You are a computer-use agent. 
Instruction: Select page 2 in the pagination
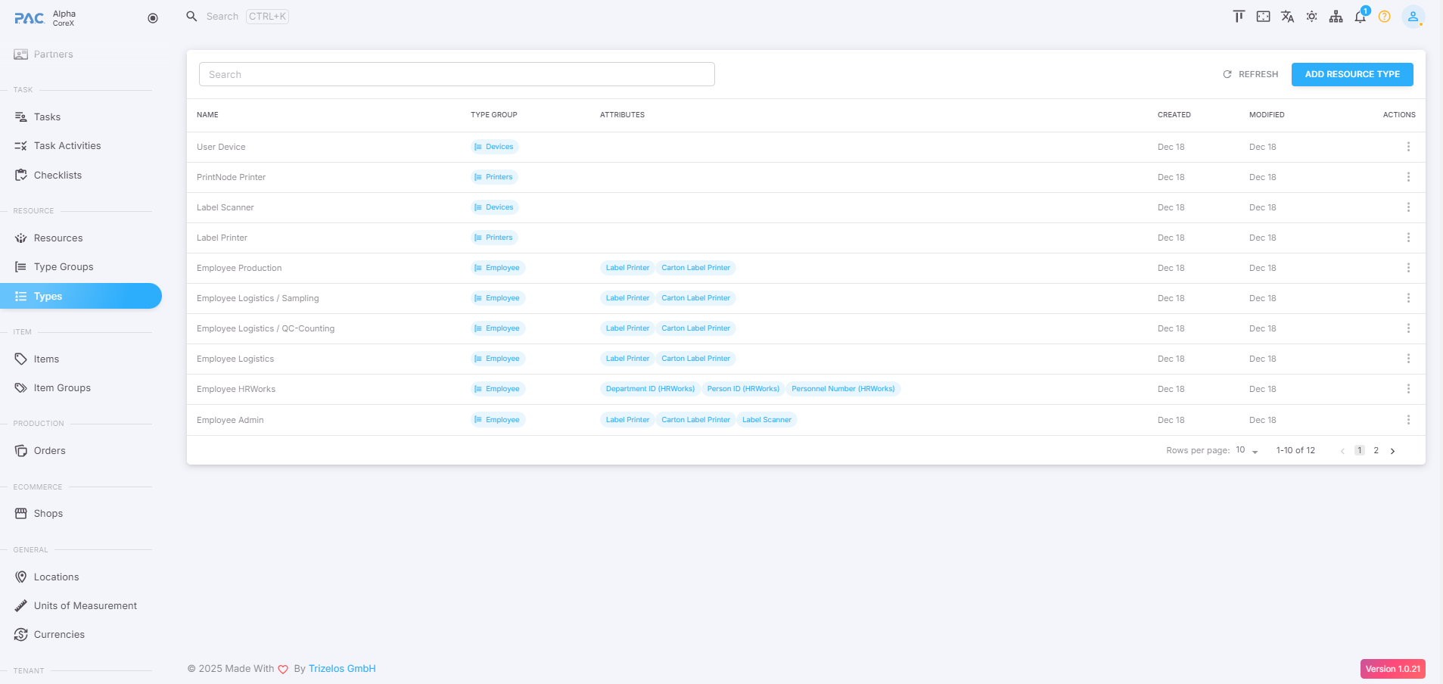(1376, 450)
